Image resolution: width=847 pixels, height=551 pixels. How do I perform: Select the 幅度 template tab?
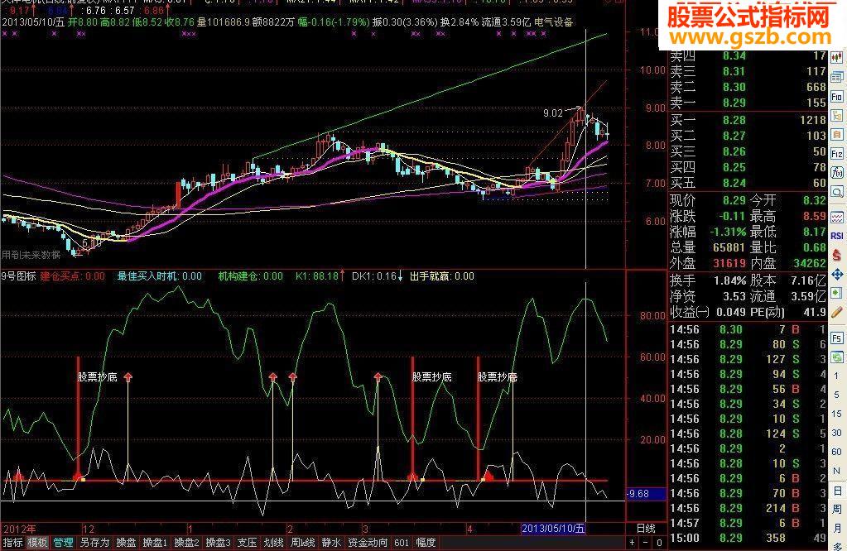[426, 543]
